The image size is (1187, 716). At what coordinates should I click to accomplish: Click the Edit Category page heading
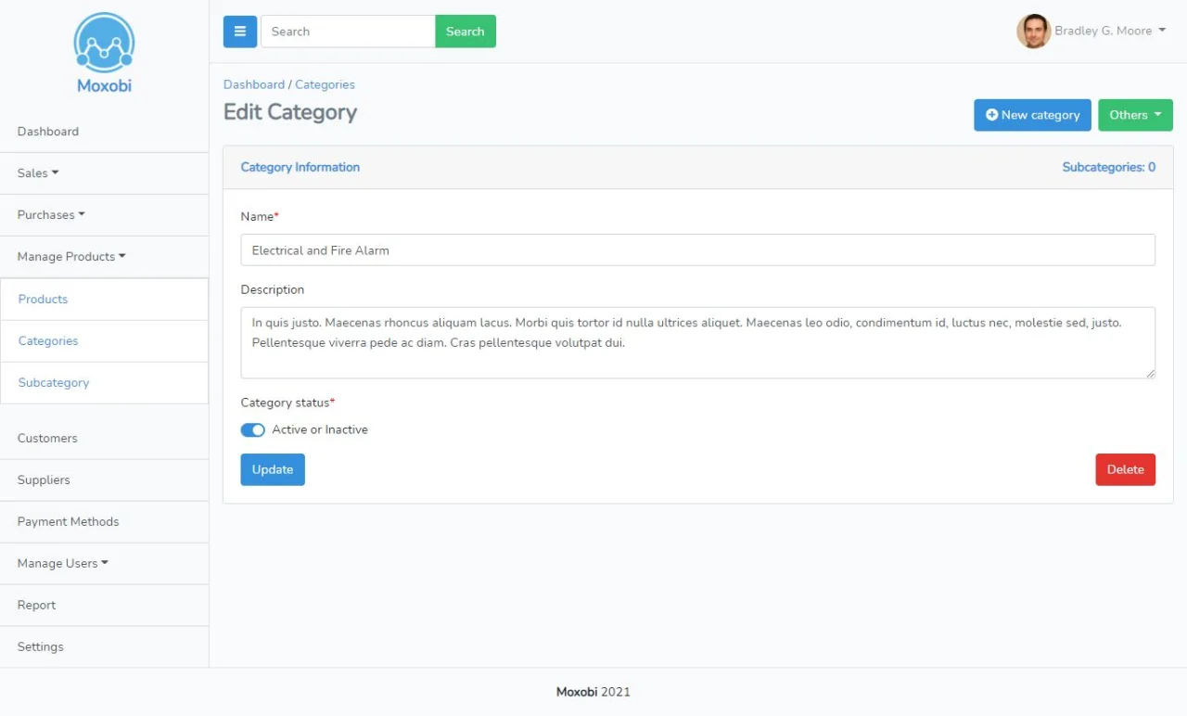[290, 112]
